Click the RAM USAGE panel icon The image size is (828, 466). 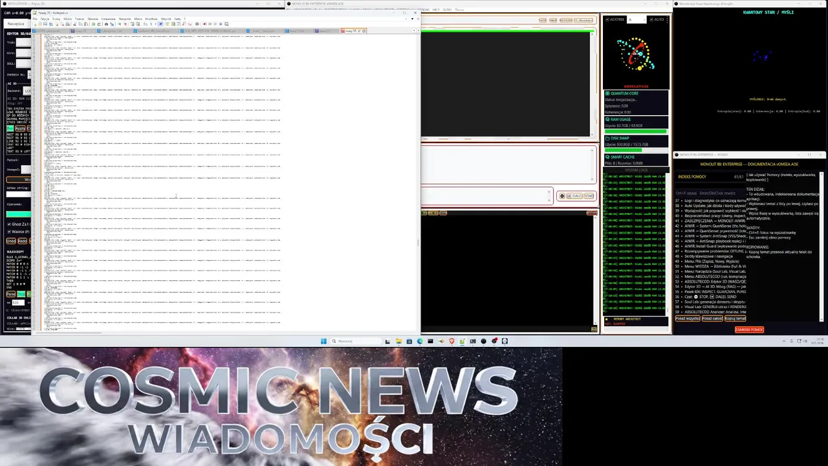[x=607, y=119]
